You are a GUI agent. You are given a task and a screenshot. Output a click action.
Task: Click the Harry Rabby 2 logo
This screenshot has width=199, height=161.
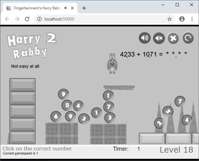tap(32, 46)
